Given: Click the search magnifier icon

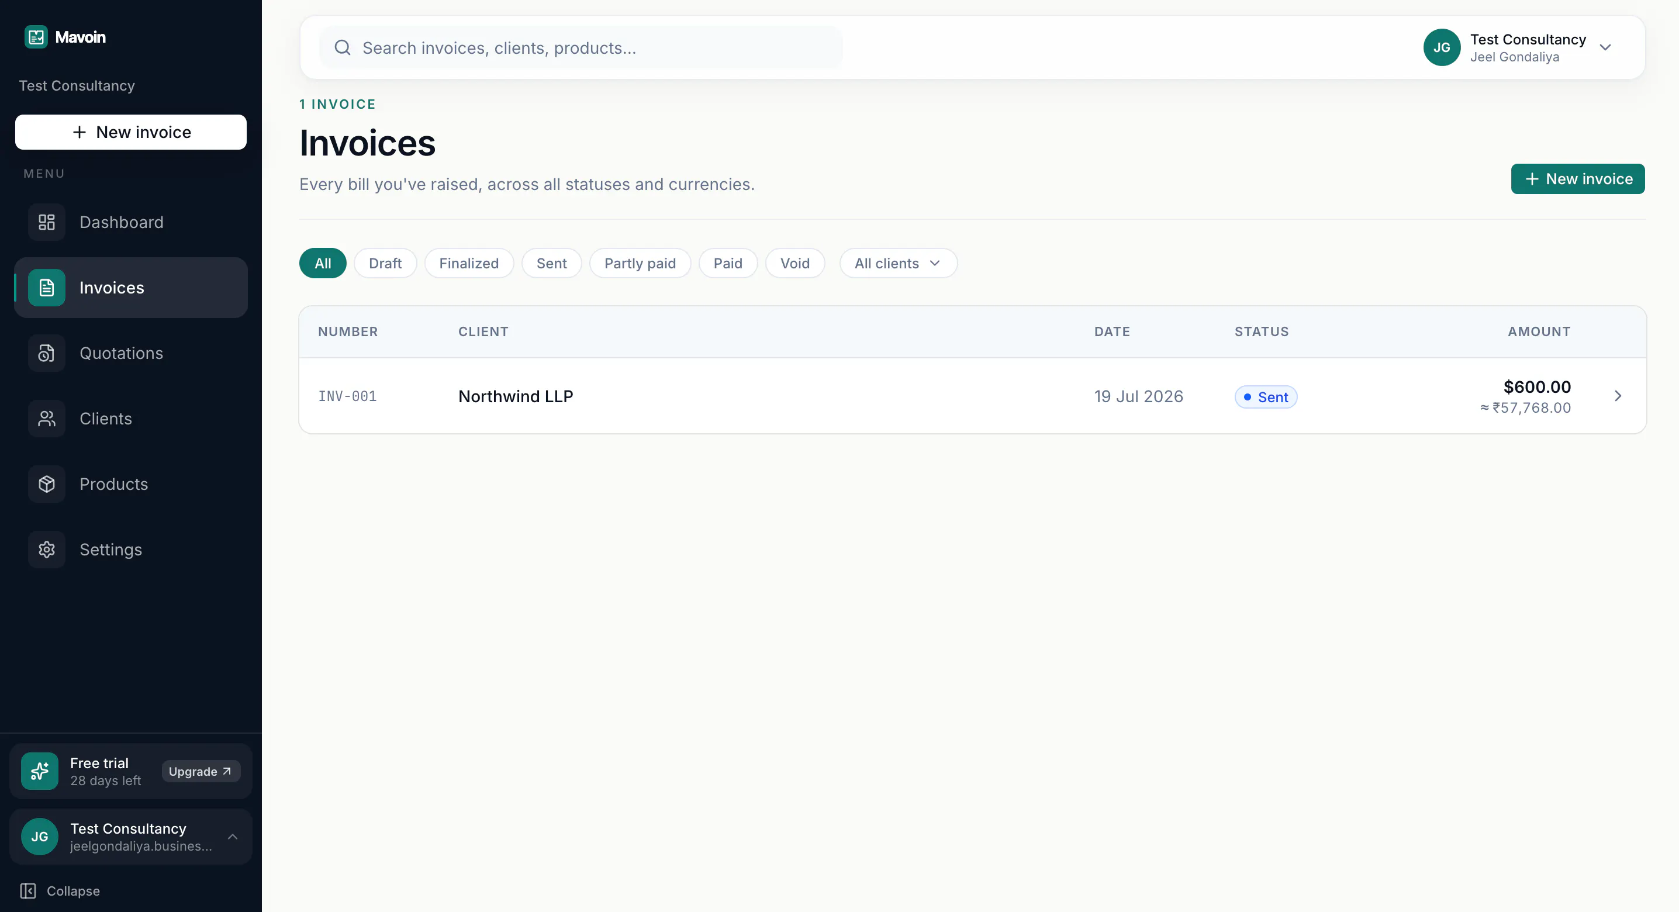Looking at the screenshot, I should coord(342,47).
